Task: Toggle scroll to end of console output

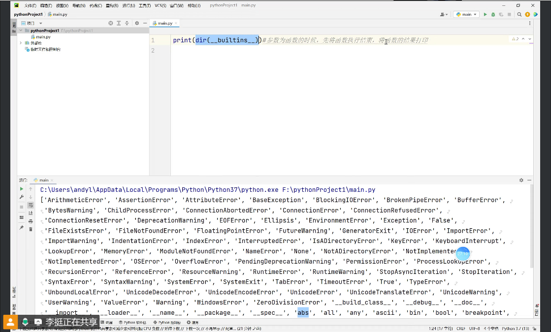Action: click(x=31, y=213)
